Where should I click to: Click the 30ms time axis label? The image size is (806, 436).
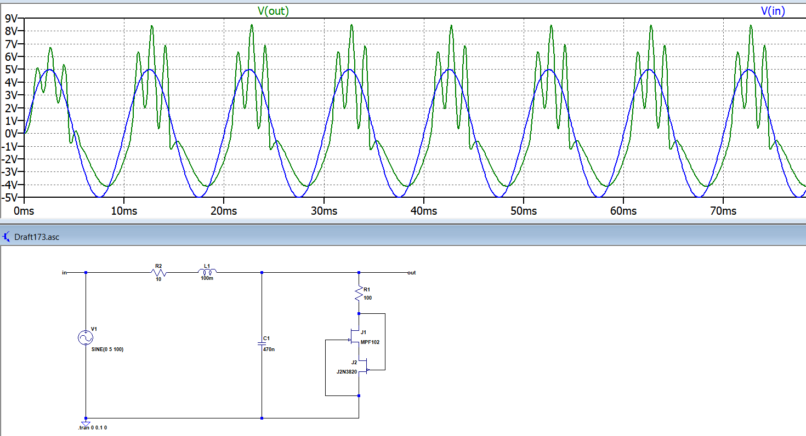coord(324,211)
